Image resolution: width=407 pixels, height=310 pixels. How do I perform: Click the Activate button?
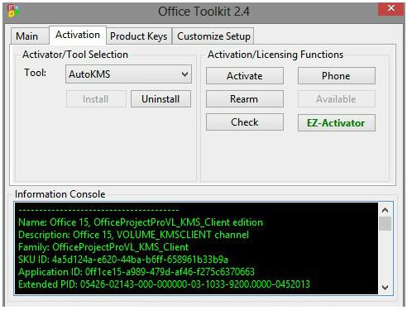pyautogui.click(x=245, y=76)
